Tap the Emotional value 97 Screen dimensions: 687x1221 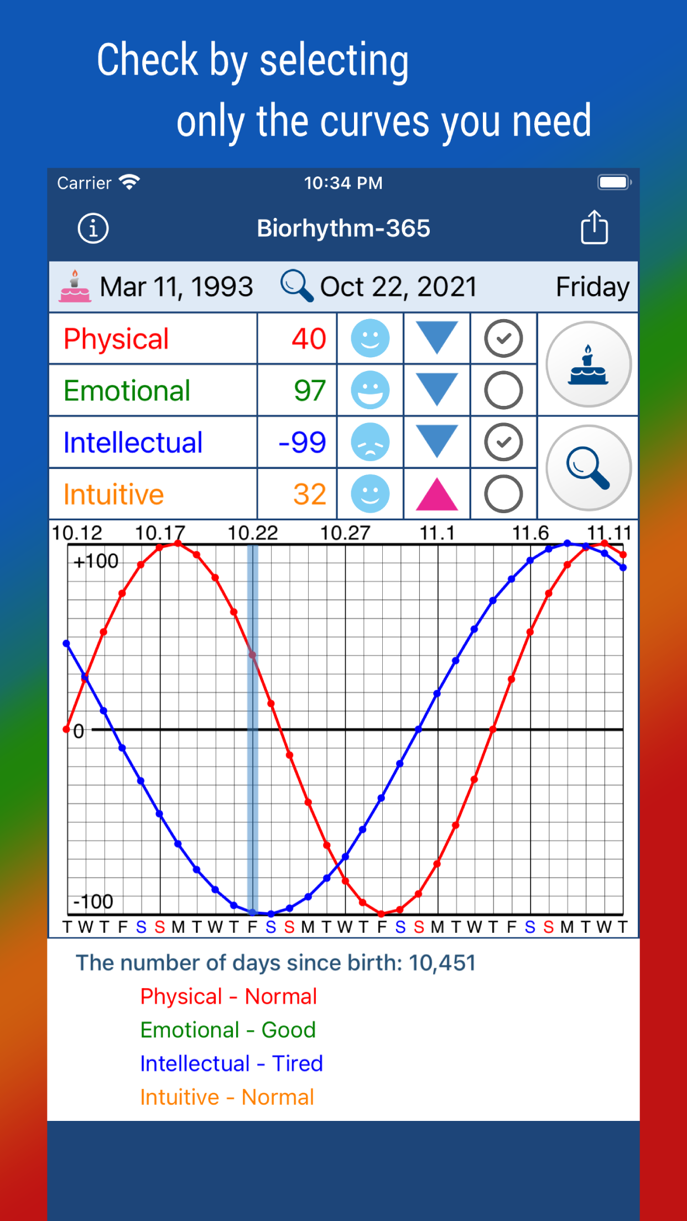(310, 391)
